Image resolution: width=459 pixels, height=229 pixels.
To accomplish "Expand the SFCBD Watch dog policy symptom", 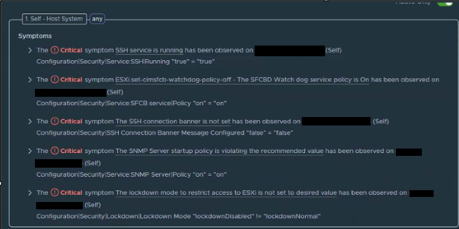I will (30, 79).
